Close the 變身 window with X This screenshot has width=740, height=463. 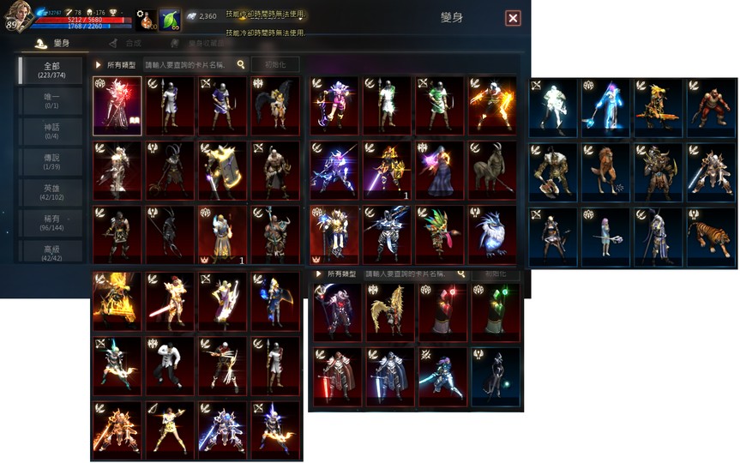tap(513, 18)
